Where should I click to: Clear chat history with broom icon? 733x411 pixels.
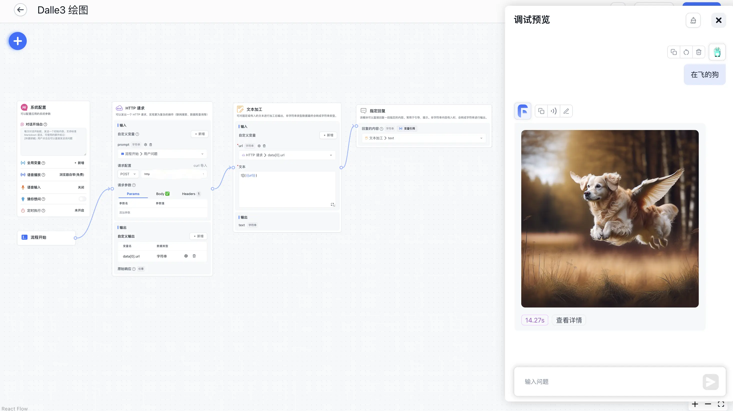click(693, 20)
